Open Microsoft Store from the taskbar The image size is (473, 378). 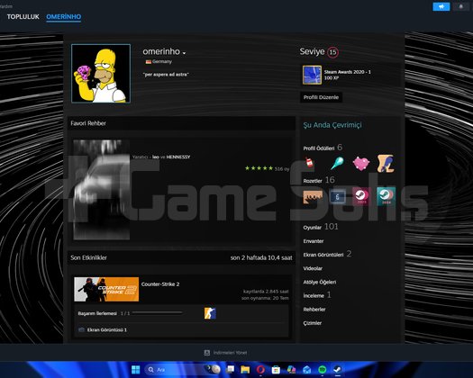[276, 370]
